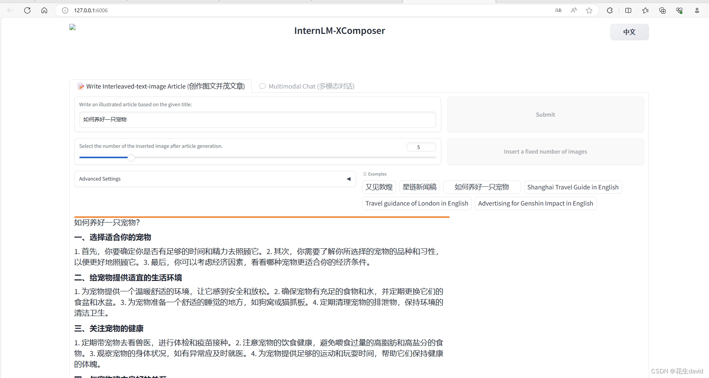
Task: Expand Advanced Settings section
Action: [215, 179]
